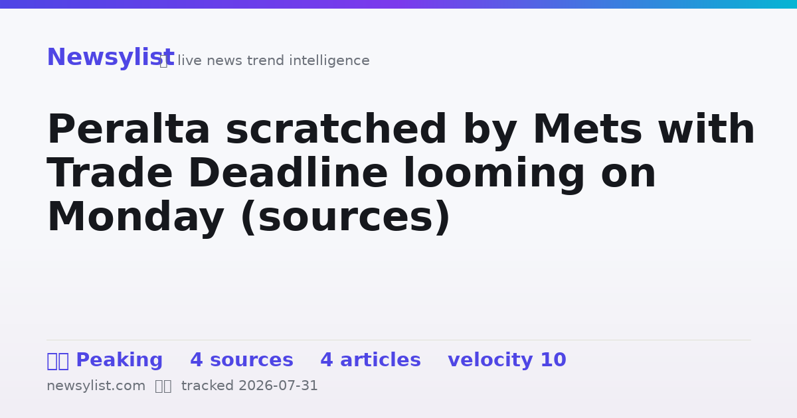Click the (sources) text in headline
The image size is (797, 418).
[345, 218]
